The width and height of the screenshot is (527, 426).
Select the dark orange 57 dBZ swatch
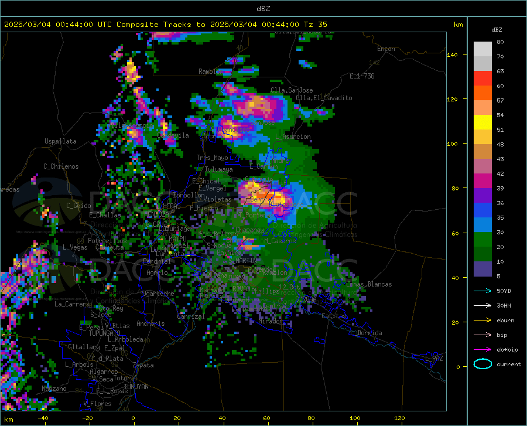(482, 93)
